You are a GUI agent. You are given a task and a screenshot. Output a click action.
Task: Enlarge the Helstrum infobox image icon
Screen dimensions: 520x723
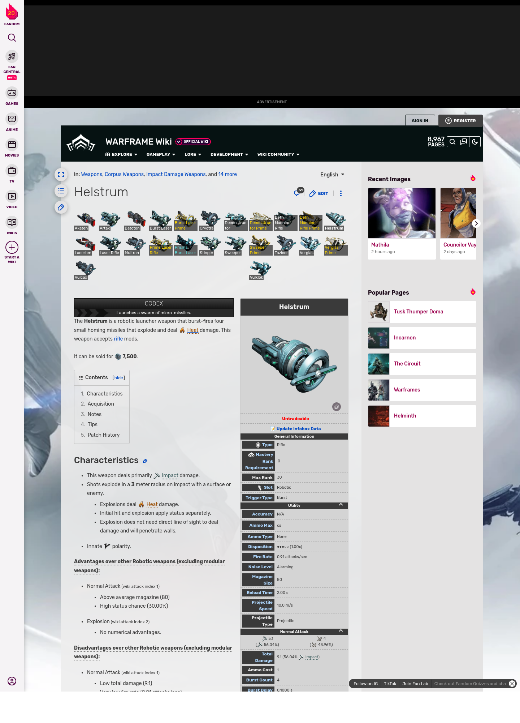tap(336, 407)
